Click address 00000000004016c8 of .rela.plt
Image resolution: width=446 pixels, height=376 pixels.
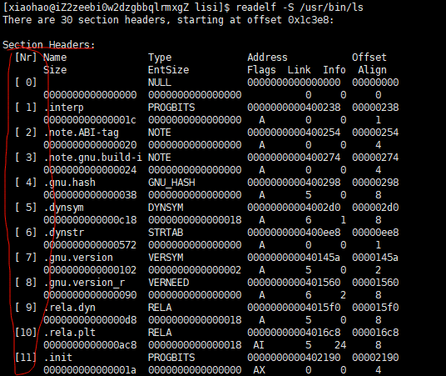(294, 333)
